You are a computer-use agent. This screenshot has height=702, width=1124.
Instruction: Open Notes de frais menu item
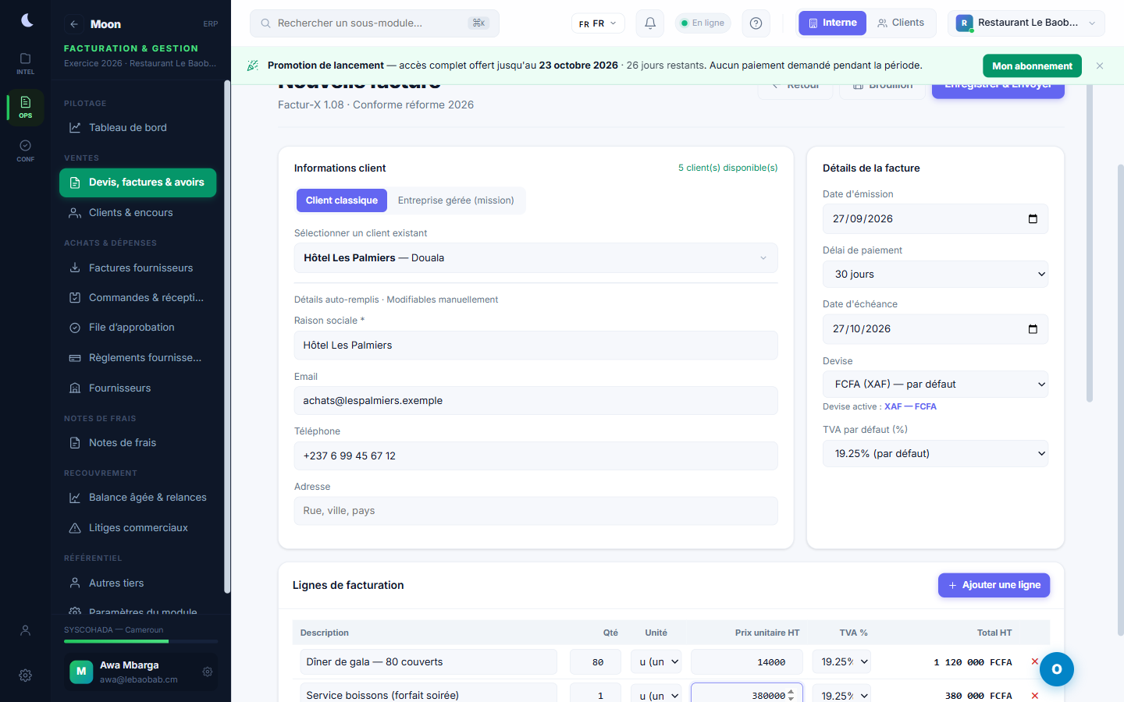coord(137,442)
